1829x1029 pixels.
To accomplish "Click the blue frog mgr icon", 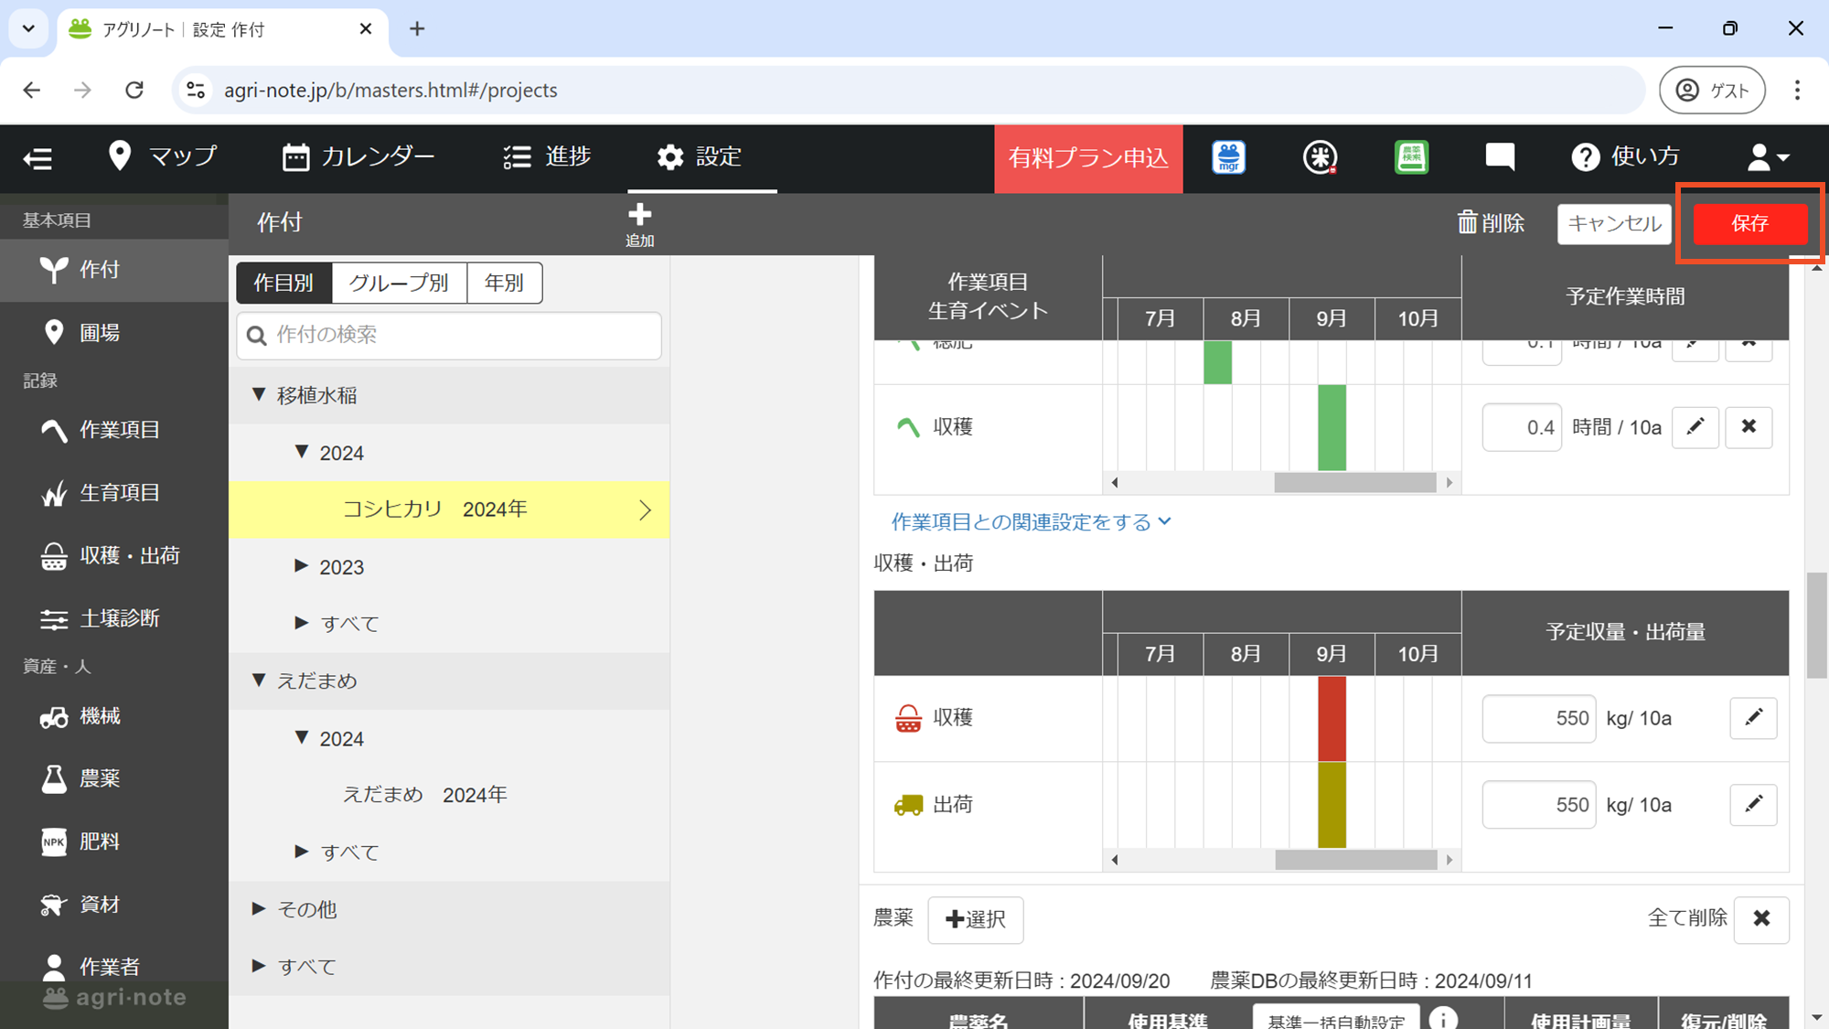I will 1228,156.
